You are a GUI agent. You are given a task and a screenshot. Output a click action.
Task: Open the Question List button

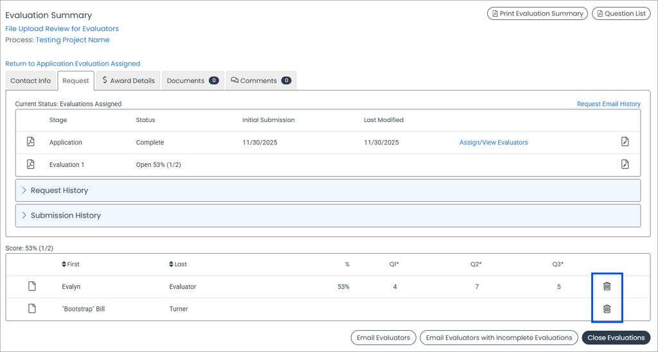621,13
